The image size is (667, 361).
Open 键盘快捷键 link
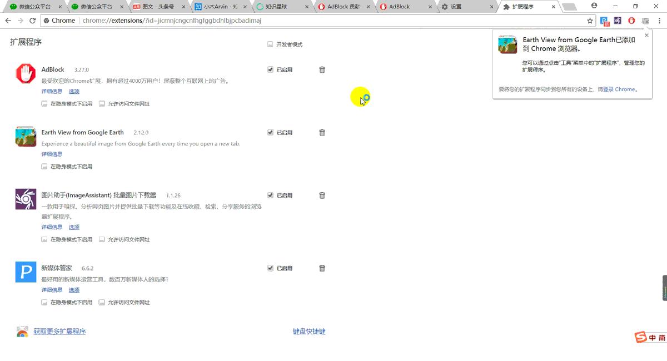pos(309,332)
